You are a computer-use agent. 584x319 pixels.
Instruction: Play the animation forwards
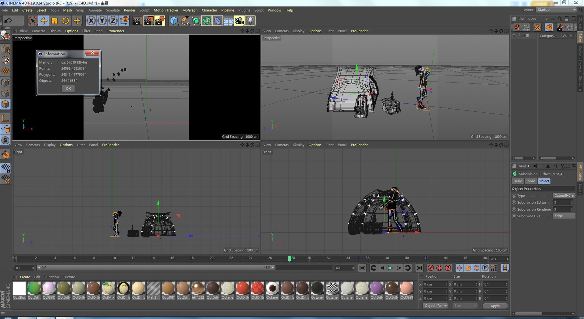[x=391, y=268]
